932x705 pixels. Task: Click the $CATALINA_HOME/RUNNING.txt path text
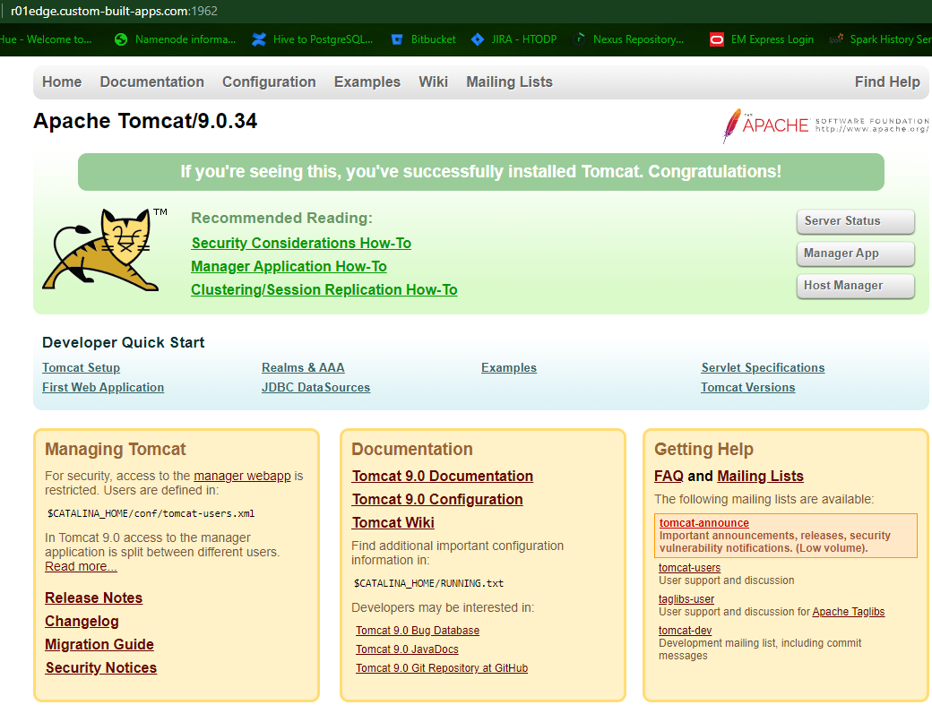(428, 584)
